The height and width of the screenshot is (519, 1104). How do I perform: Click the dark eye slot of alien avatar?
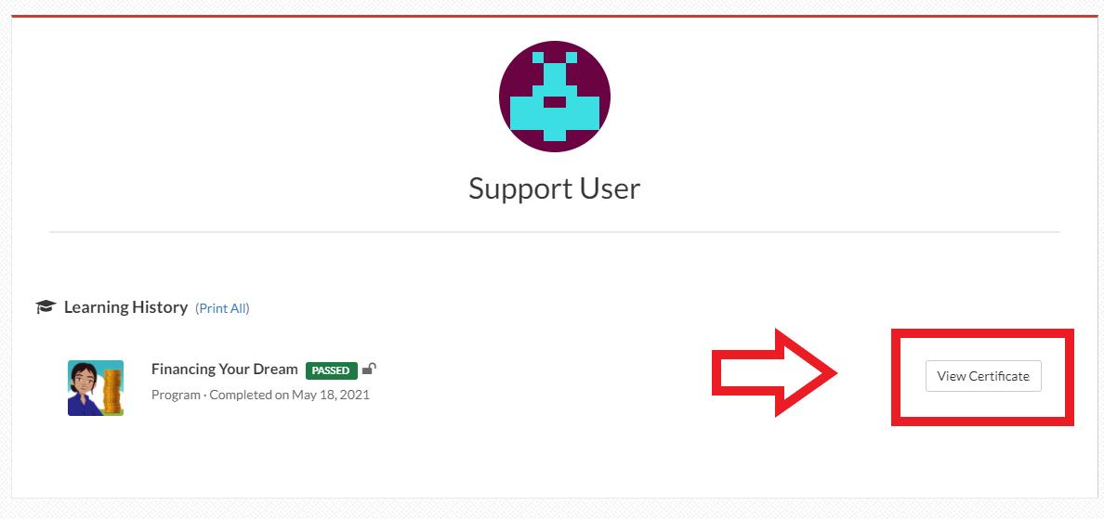[x=555, y=102]
